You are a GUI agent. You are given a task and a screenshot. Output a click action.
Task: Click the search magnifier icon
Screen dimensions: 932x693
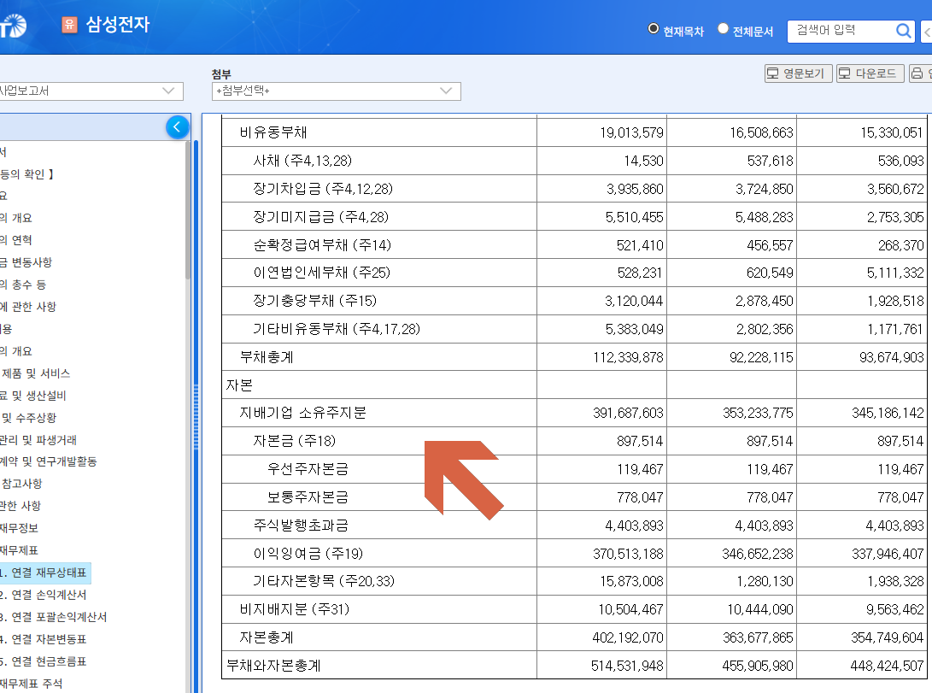pos(903,31)
